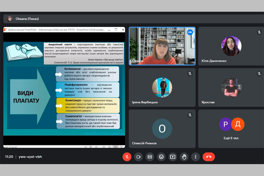
Task: Click the muted mic icon on Ірина Вербицька tile
Action: point(190,74)
